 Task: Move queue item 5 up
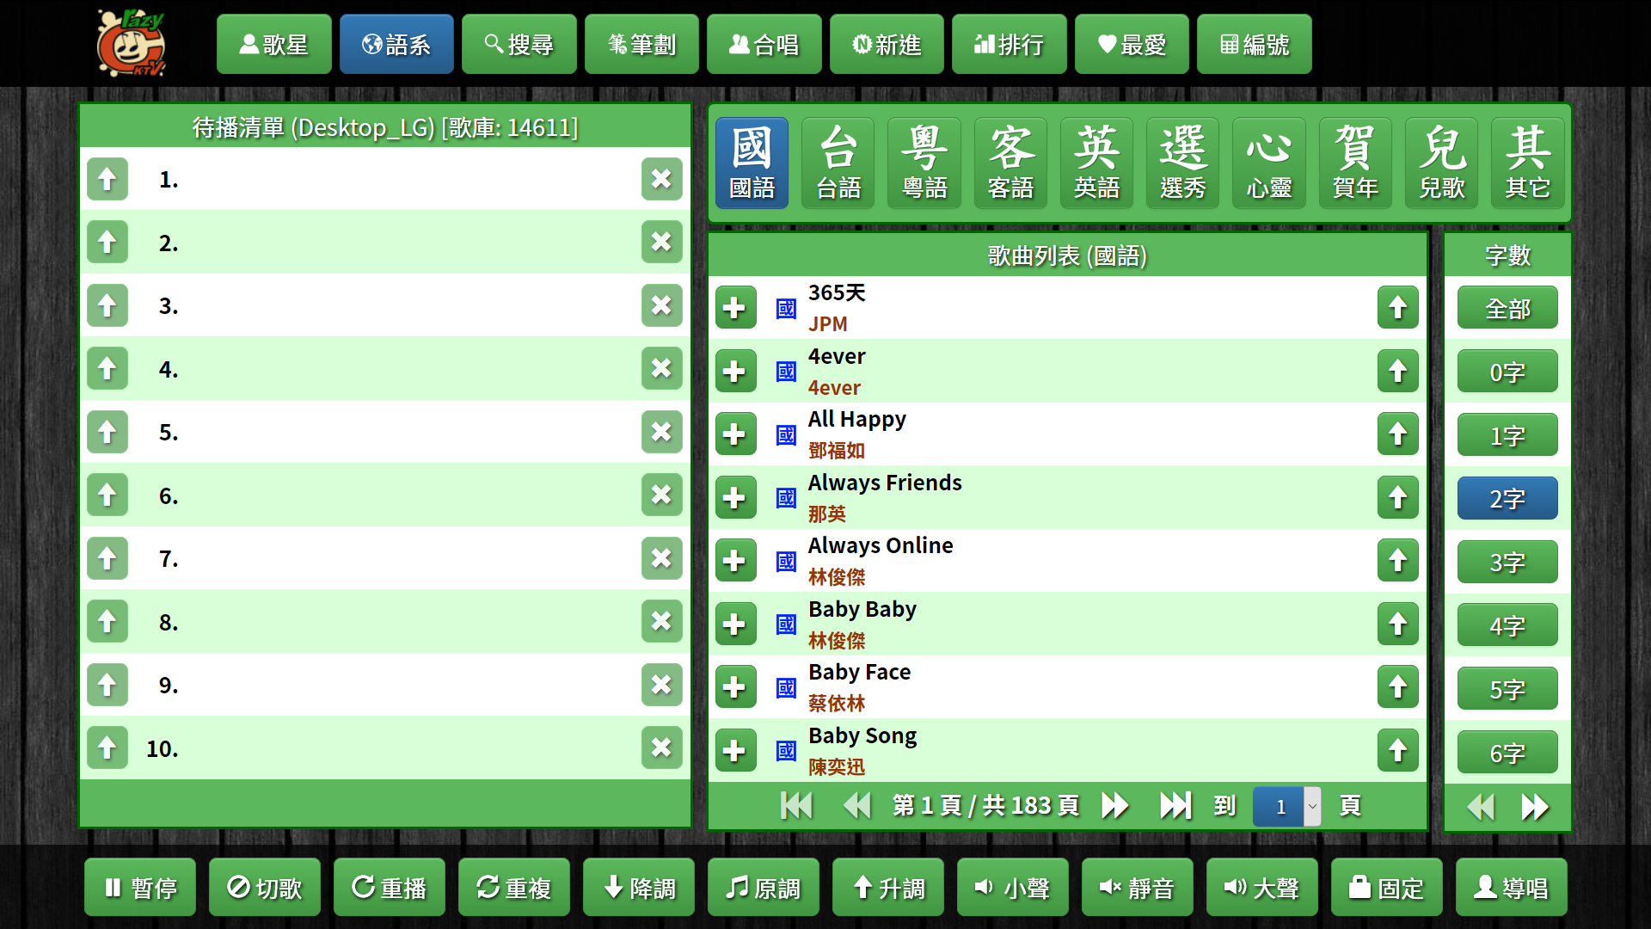click(107, 432)
